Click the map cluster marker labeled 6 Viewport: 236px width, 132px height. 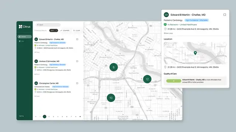(x=114, y=67)
